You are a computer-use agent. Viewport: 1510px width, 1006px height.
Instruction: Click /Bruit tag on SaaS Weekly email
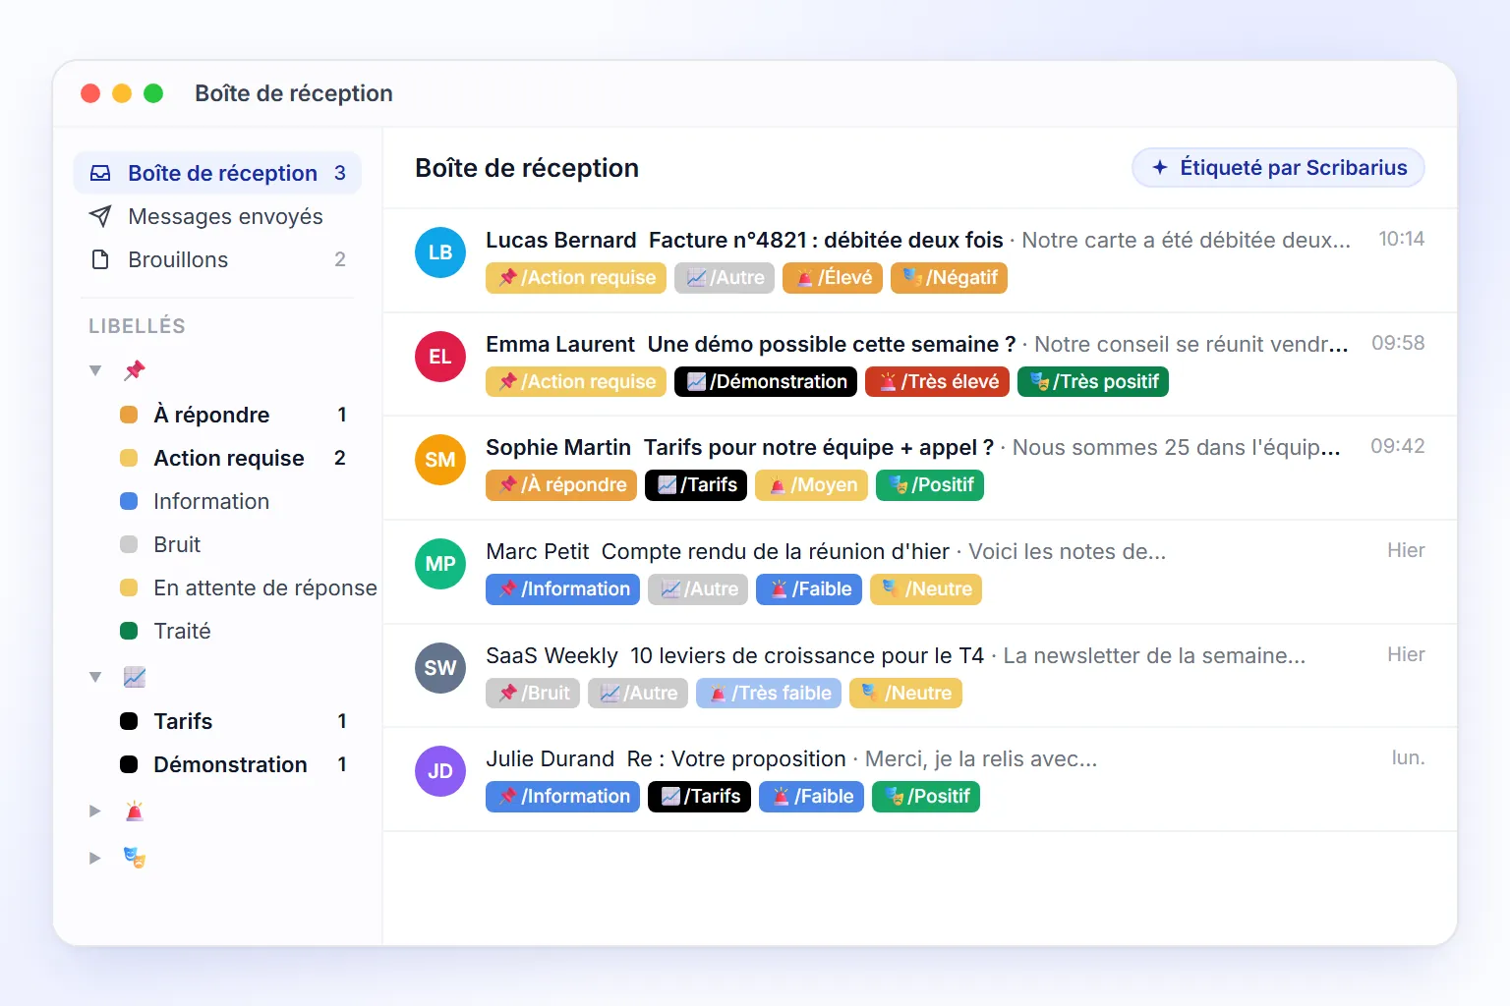(533, 694)
